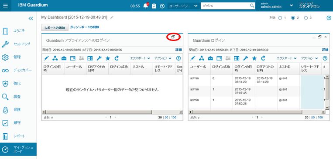Open 順守 in the sidebar
Image resolution: width=333 pixels, height=159 pixels.
coord(18,123)
